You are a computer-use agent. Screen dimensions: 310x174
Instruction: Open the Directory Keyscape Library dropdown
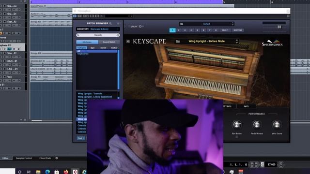click(98, 29)
